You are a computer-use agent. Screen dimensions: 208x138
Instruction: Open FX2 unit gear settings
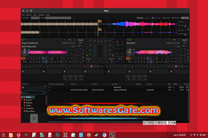[x=176, y=66]
